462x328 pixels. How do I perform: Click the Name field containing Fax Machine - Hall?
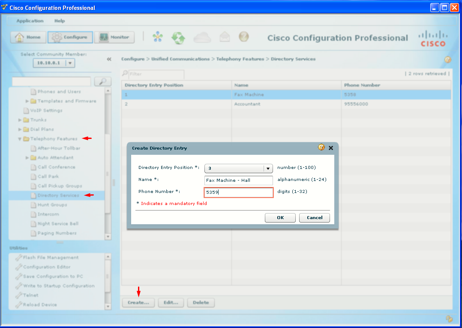(239, 181)
